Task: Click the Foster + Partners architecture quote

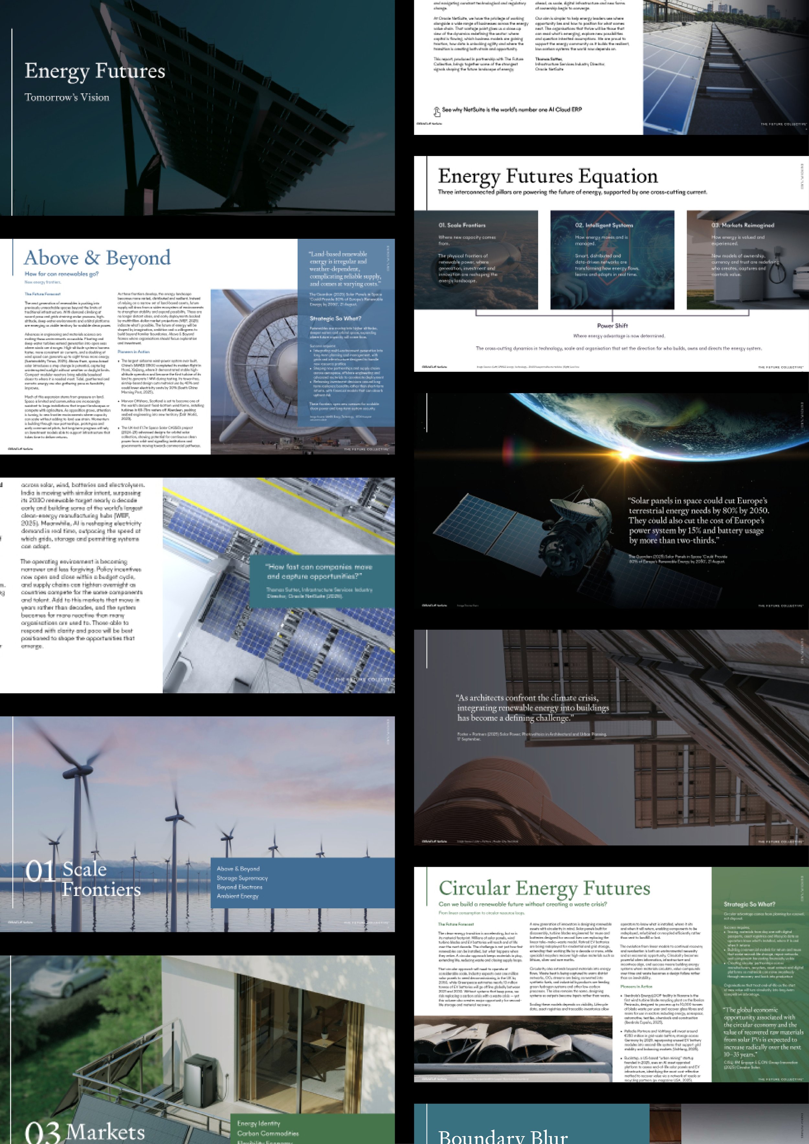Action: (532, 708)
